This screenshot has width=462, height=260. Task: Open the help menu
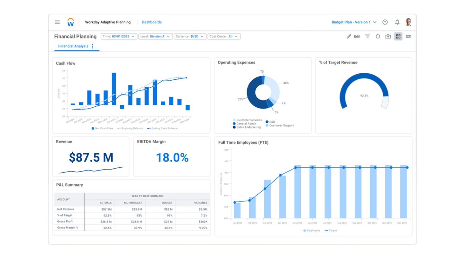tap(385, 22)
